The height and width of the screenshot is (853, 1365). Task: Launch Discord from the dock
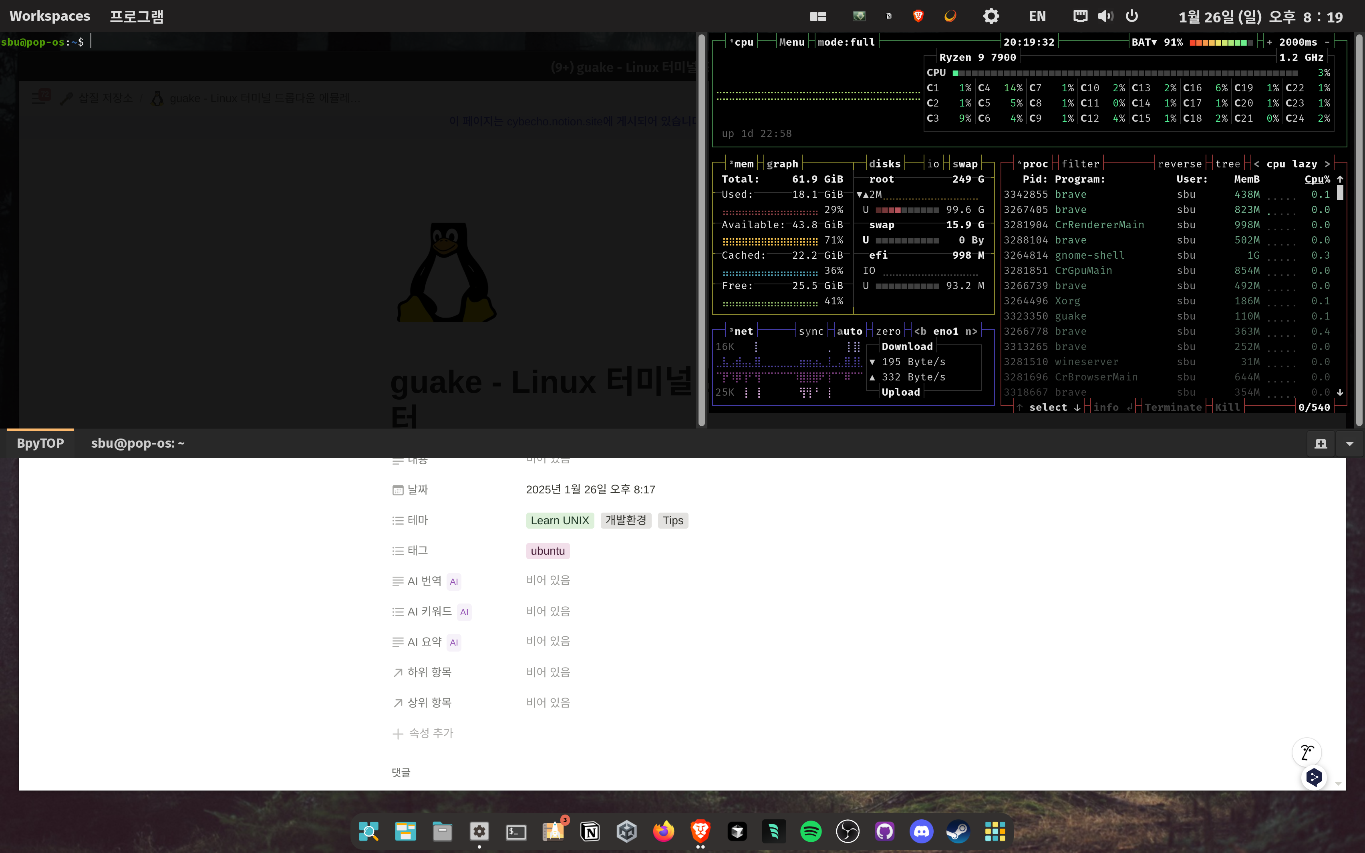point(921,831)
